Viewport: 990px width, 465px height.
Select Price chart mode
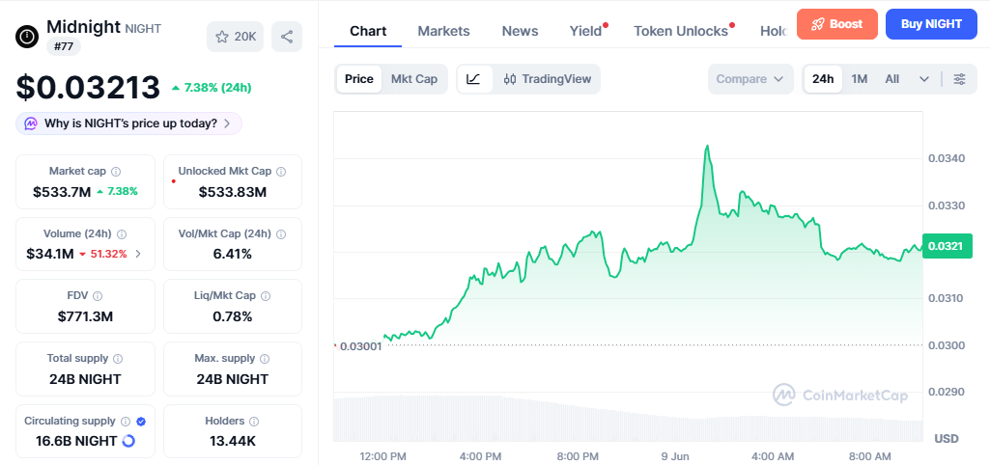click(359, 79)
